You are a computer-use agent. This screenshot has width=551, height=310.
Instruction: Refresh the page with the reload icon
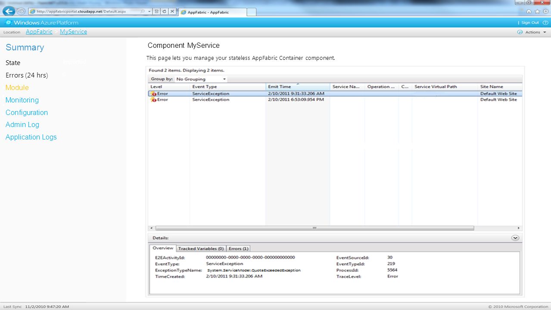pos(164,12)
